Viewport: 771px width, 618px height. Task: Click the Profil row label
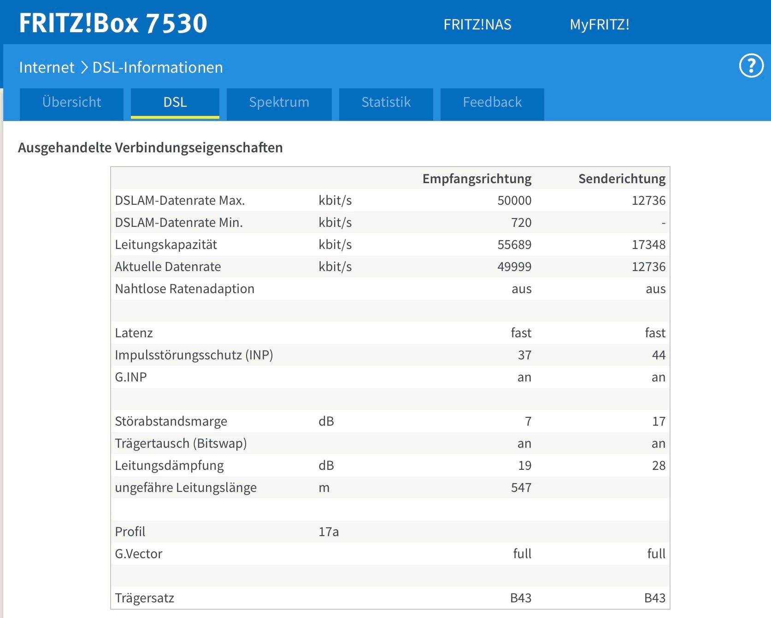tap(130, 532)
